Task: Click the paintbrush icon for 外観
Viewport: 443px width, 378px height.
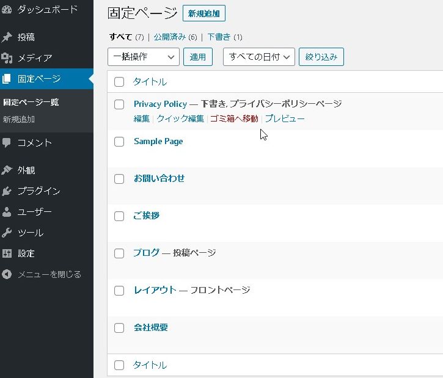Action: pyautogui.click(x=7, y=170)
